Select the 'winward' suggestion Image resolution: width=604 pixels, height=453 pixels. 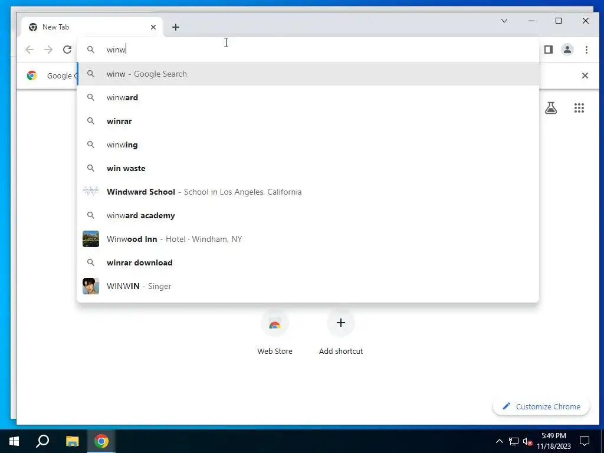coord(308,97)
